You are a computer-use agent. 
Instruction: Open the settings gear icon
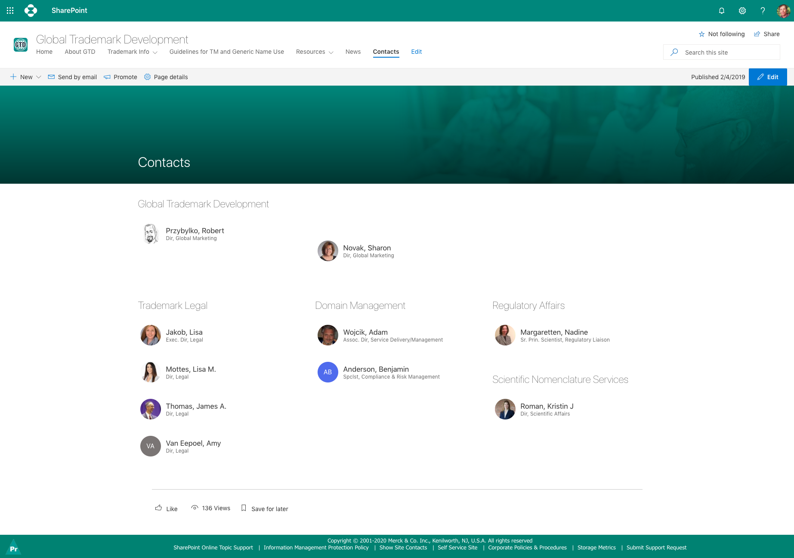pos(742,11)
